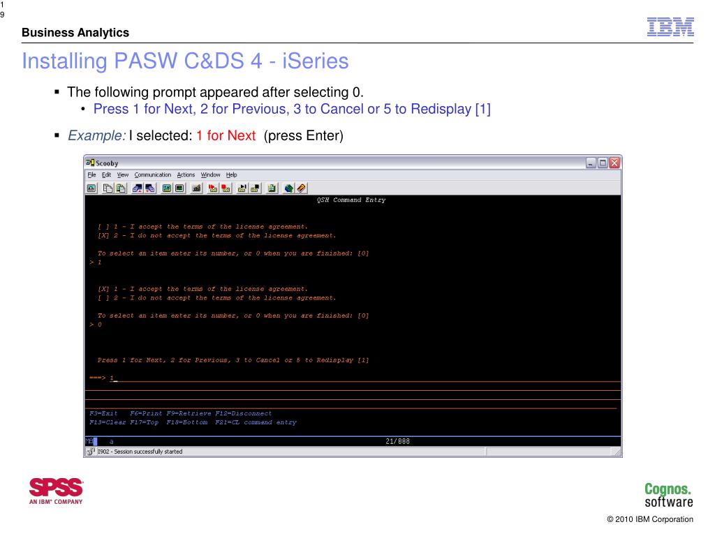Screen dimensions: 715x536
Task: Start macro recording with red play icon
Action: (213, 188)
